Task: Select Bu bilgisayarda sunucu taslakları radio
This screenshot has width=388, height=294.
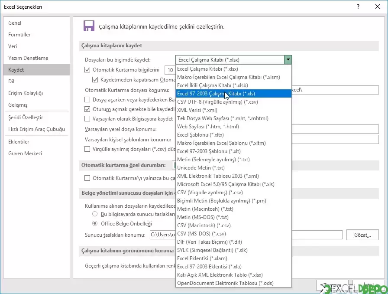Action: tap(95, 214)
